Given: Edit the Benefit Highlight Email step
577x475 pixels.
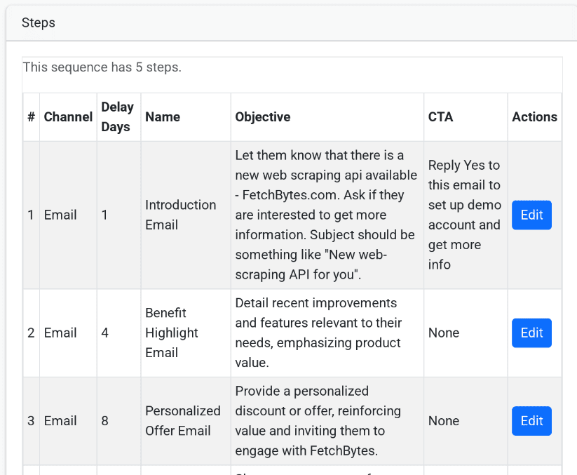Looking at the screenshot, I should pos(531,333).
